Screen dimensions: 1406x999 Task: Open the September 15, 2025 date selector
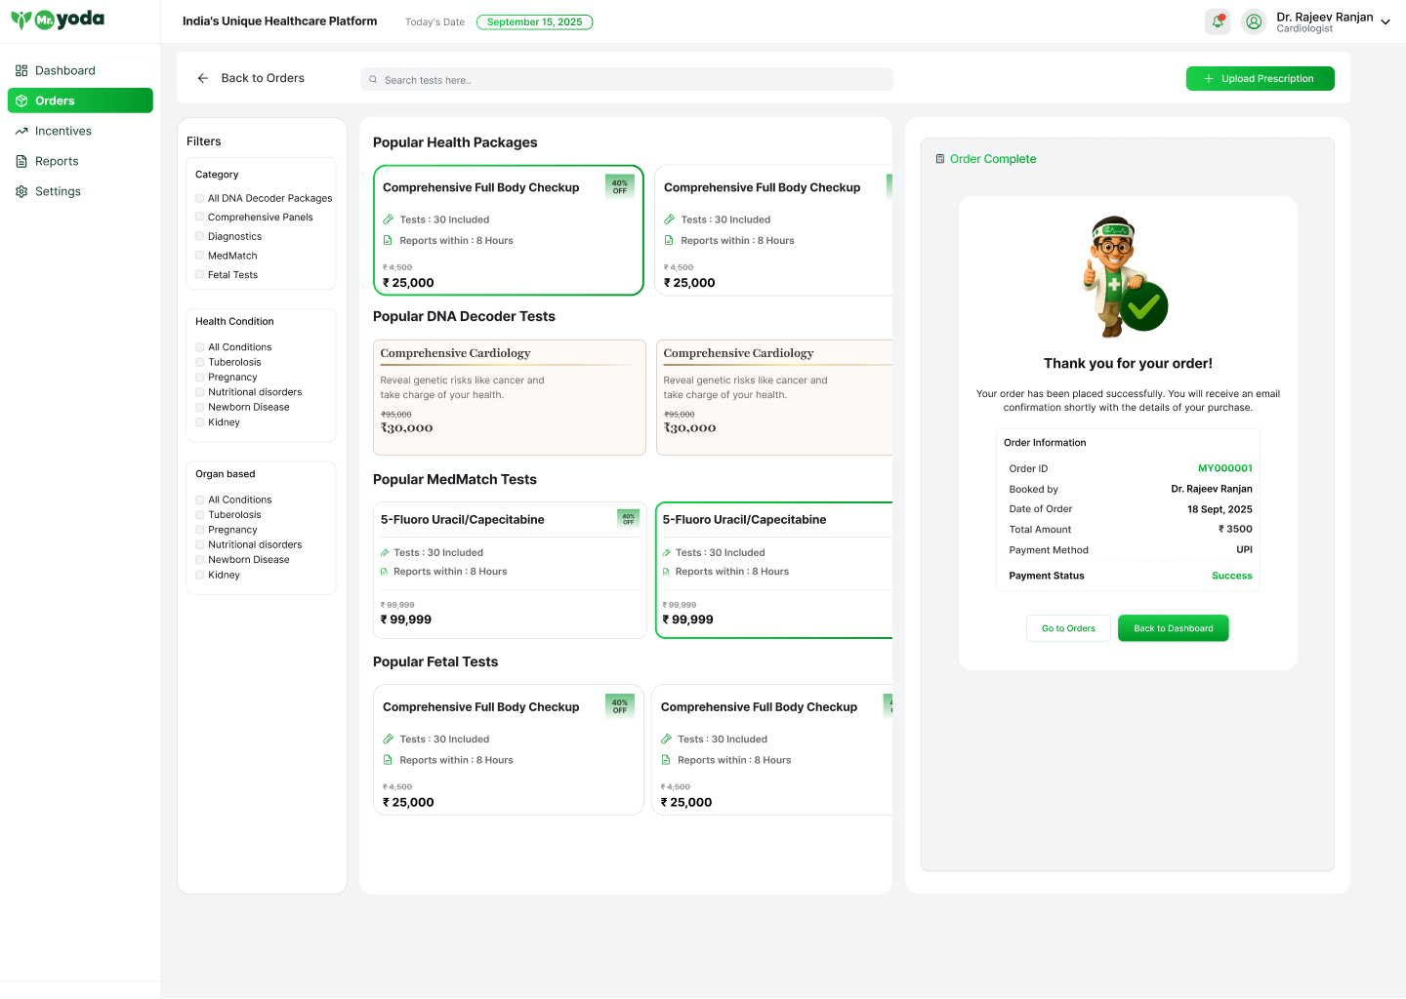(534, 21)
